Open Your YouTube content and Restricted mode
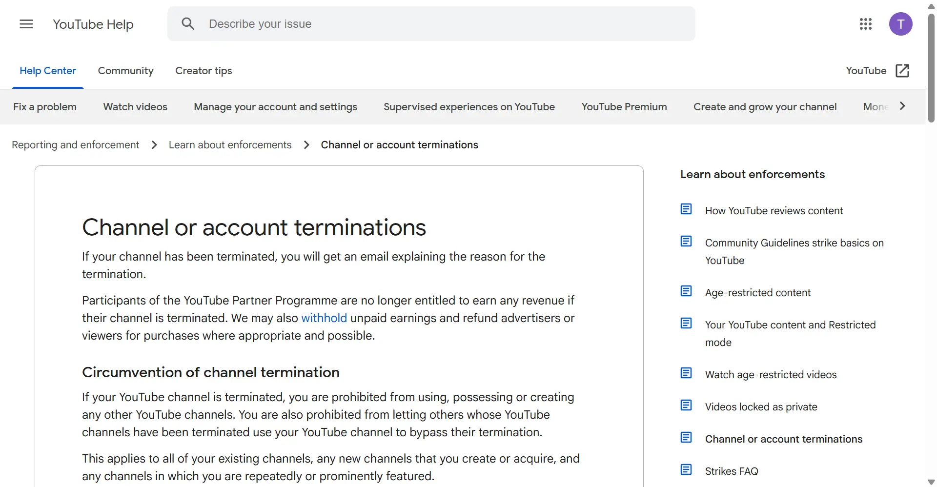The width and height of the screenshot is (937, 487). pos(791,334)
